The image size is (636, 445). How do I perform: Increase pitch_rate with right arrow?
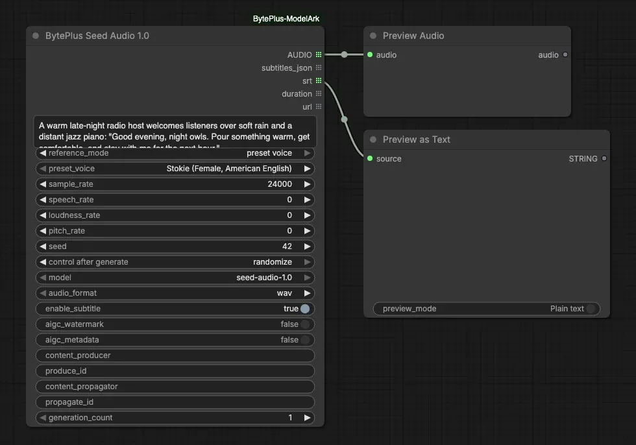(x=307, y=230)
